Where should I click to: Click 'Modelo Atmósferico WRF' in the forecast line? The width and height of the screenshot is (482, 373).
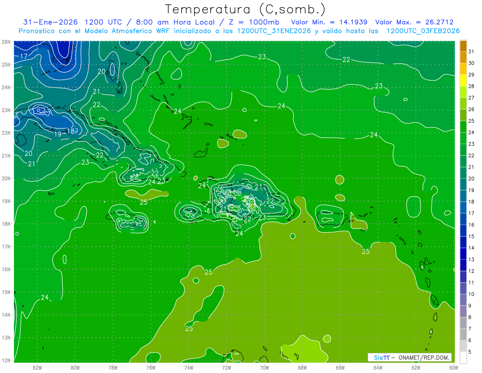tap(128, 31)
